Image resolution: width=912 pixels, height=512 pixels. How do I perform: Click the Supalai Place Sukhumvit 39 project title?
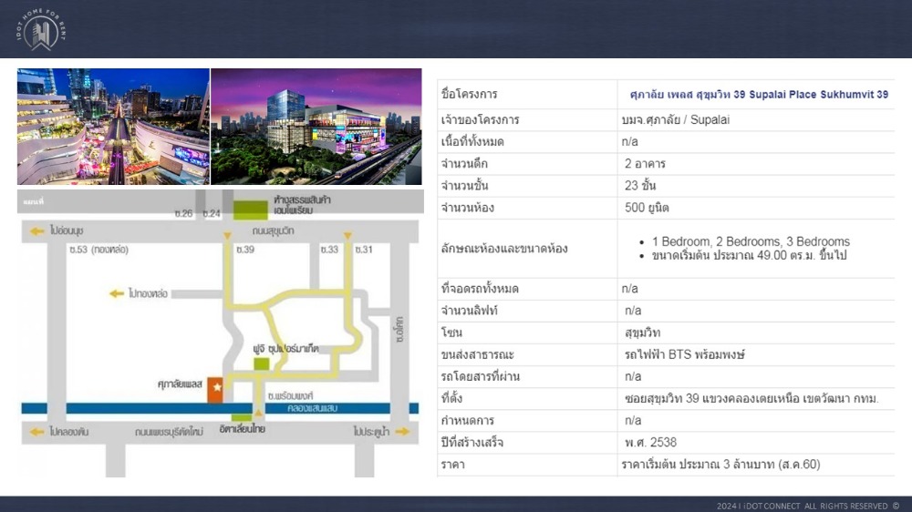coord(759,95)
